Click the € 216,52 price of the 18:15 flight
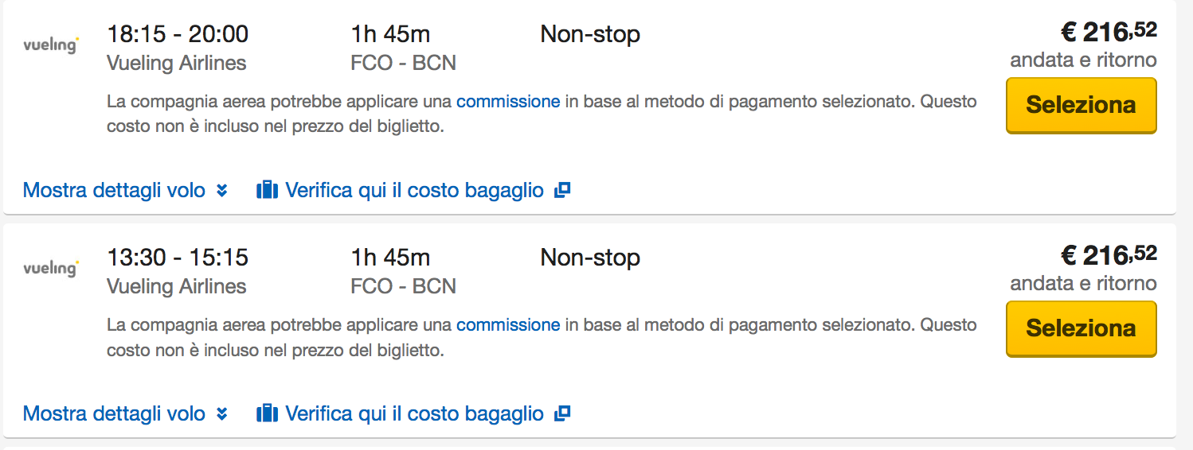Image resolution: width=1193 pixels, height=450 pixels. (x=1108, y=32)
